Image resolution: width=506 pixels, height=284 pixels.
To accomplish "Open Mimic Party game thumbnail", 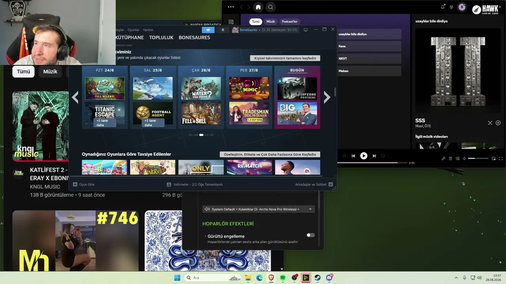I will coord(249,88).
